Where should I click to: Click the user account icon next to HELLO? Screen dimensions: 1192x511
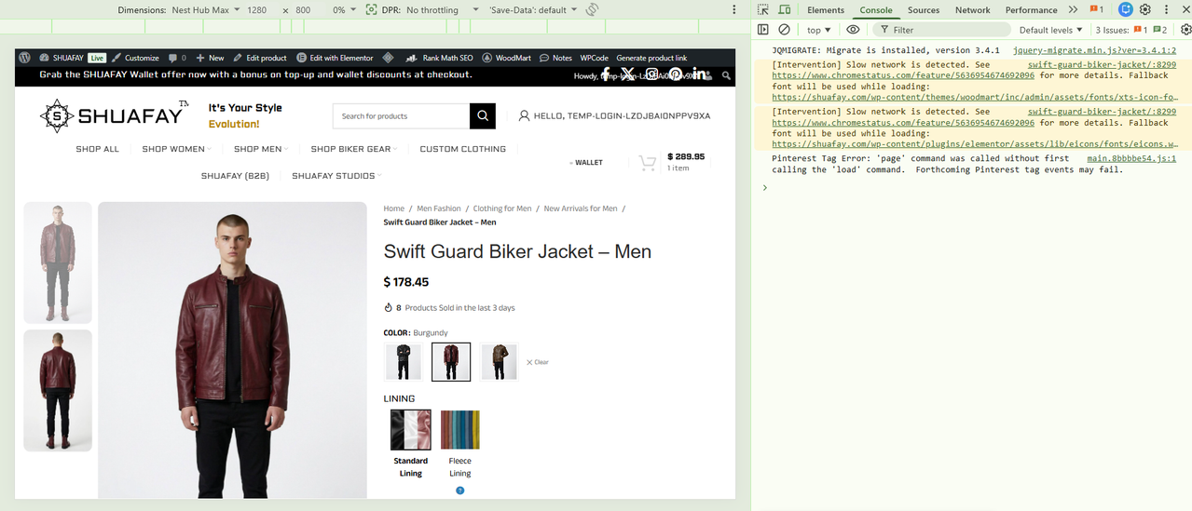(524, 116)
